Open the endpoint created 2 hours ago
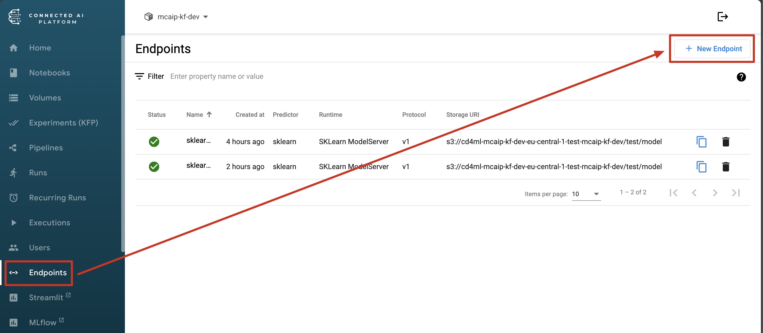 click(198, 165)
